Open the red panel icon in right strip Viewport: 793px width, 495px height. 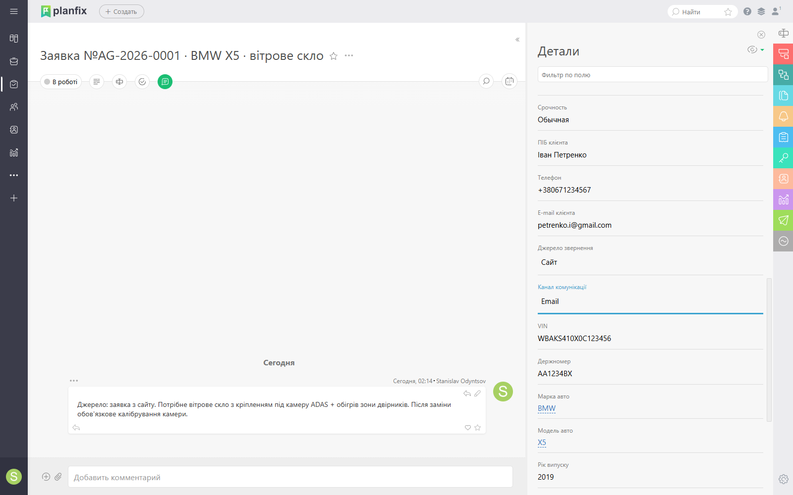[x=783, y=54]
